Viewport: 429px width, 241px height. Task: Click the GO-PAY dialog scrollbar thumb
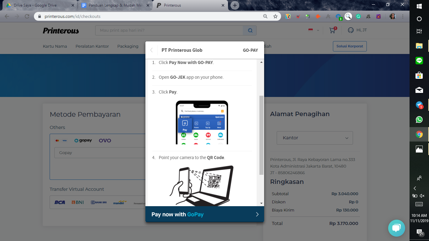coord(261,135)
